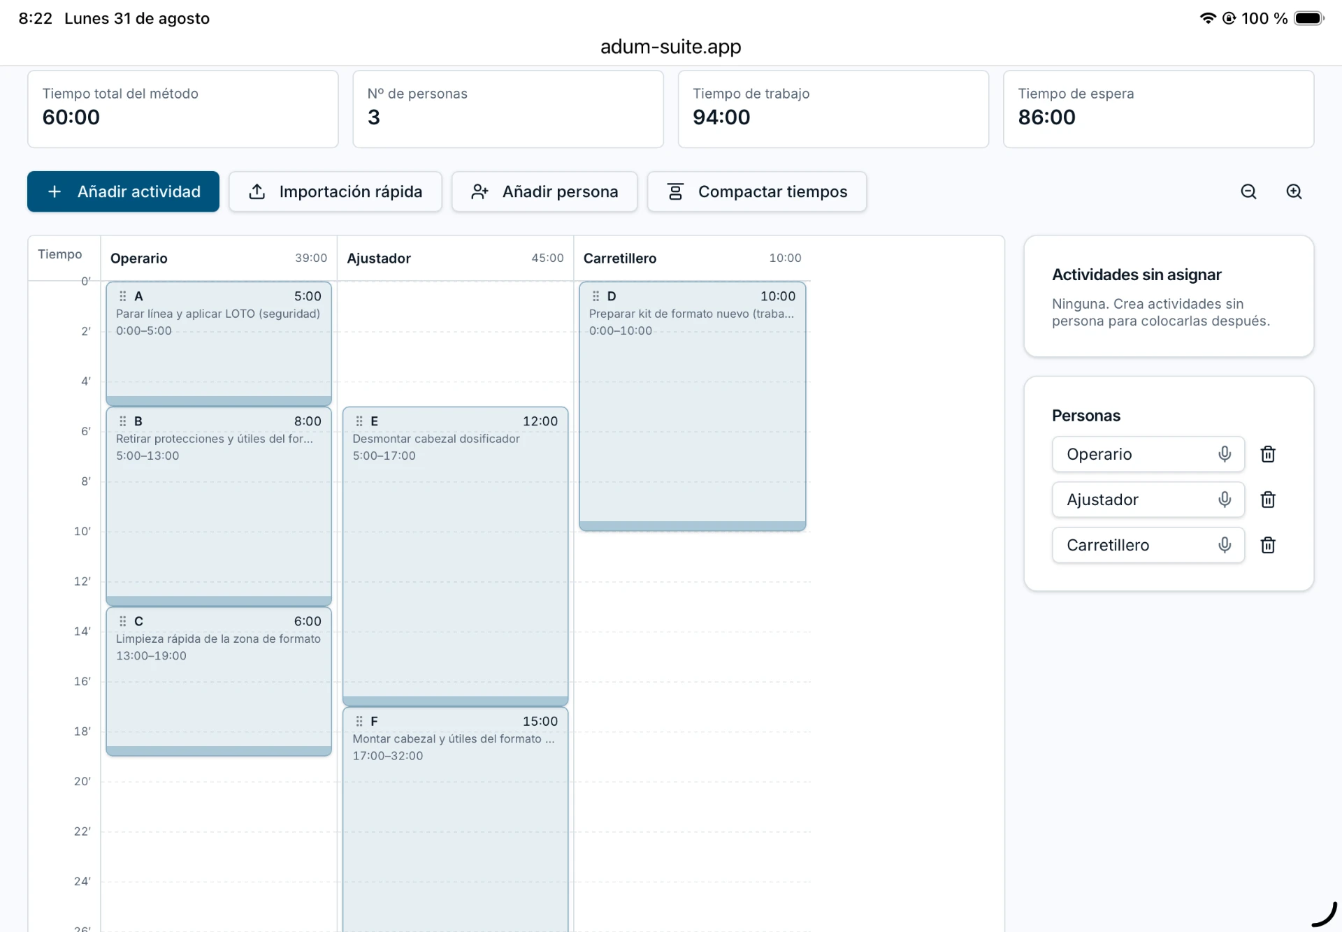Click the bottom resize bar of activity B
The image size is (1342, 932).
219,601
